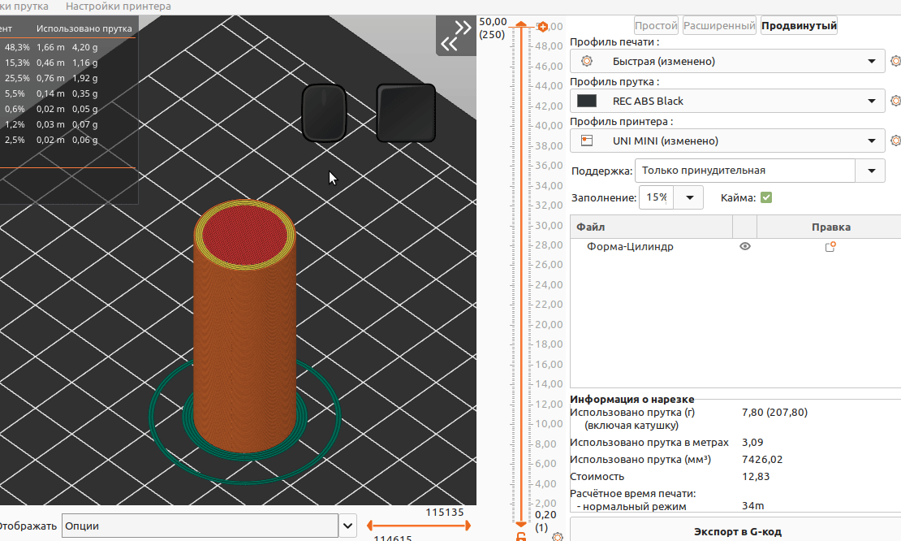
Task: Click the Файл column header
Action: coord(651,227)
